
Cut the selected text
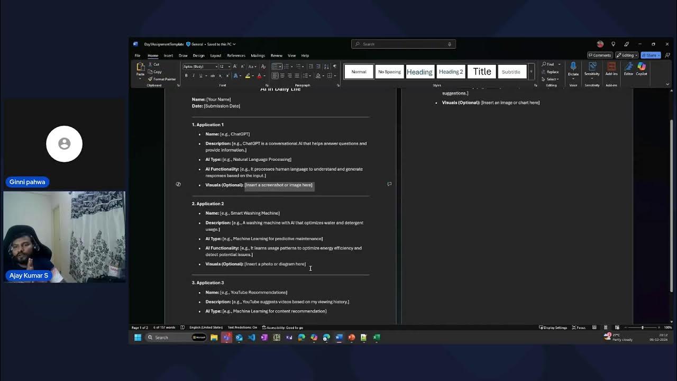153,65
